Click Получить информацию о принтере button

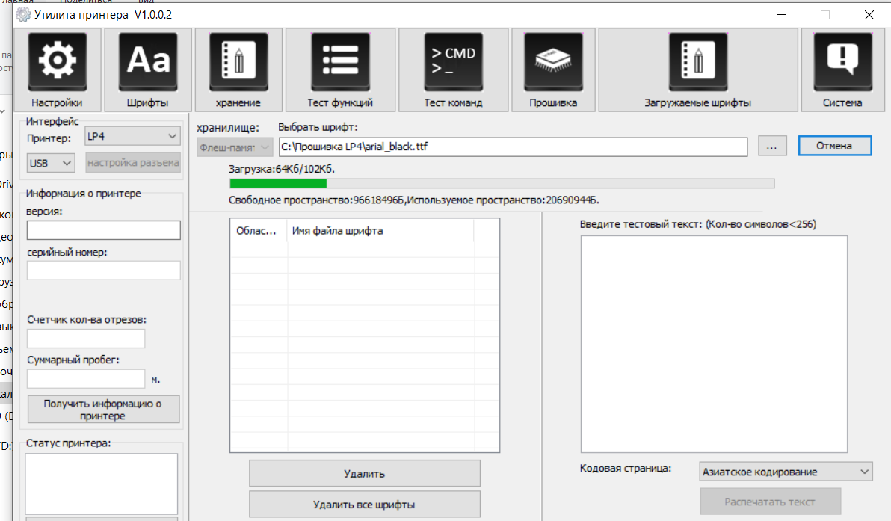click(103, 410)
